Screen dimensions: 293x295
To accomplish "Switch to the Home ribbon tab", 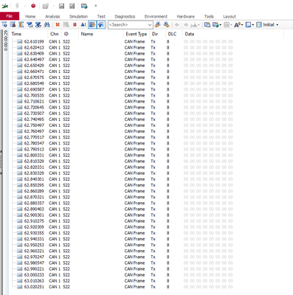I will click(x=30, y=16).
